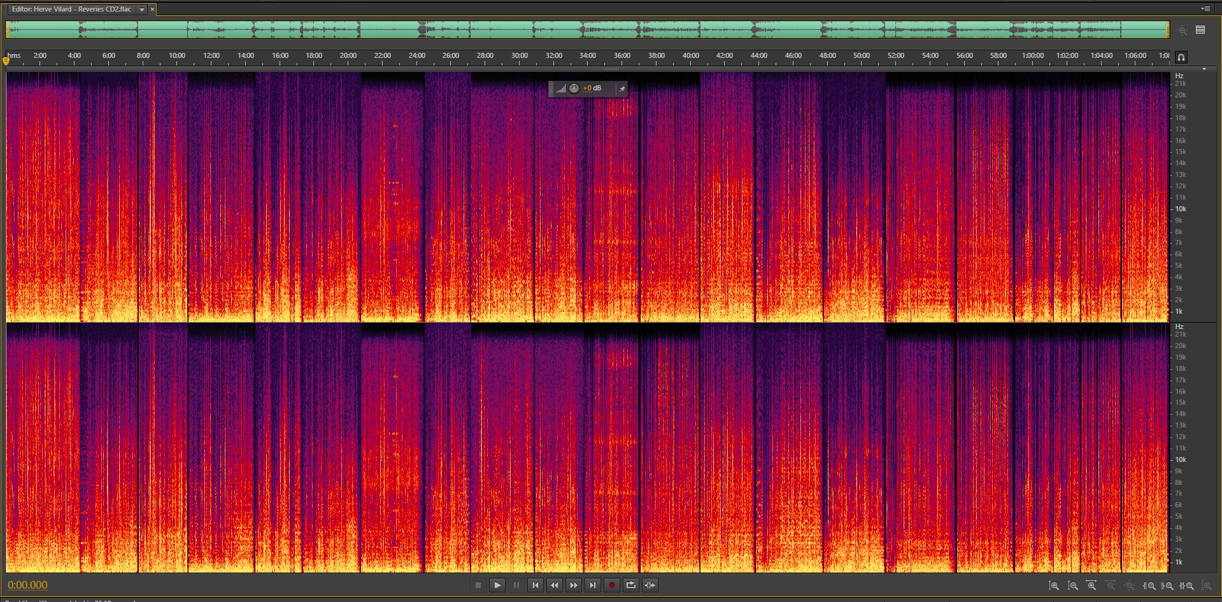Click the 30:00 mark on the timeline ruler

coord(519,57)
